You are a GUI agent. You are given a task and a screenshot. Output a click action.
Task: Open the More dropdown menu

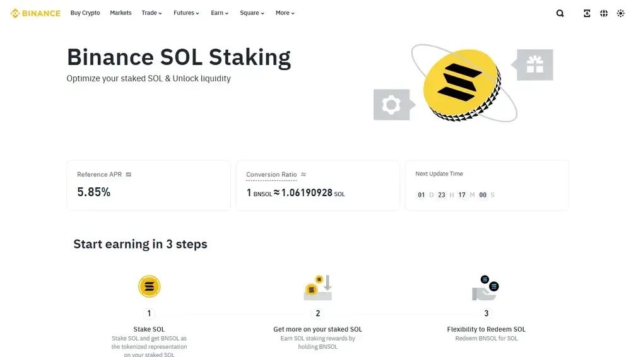(x=285, y=13)
